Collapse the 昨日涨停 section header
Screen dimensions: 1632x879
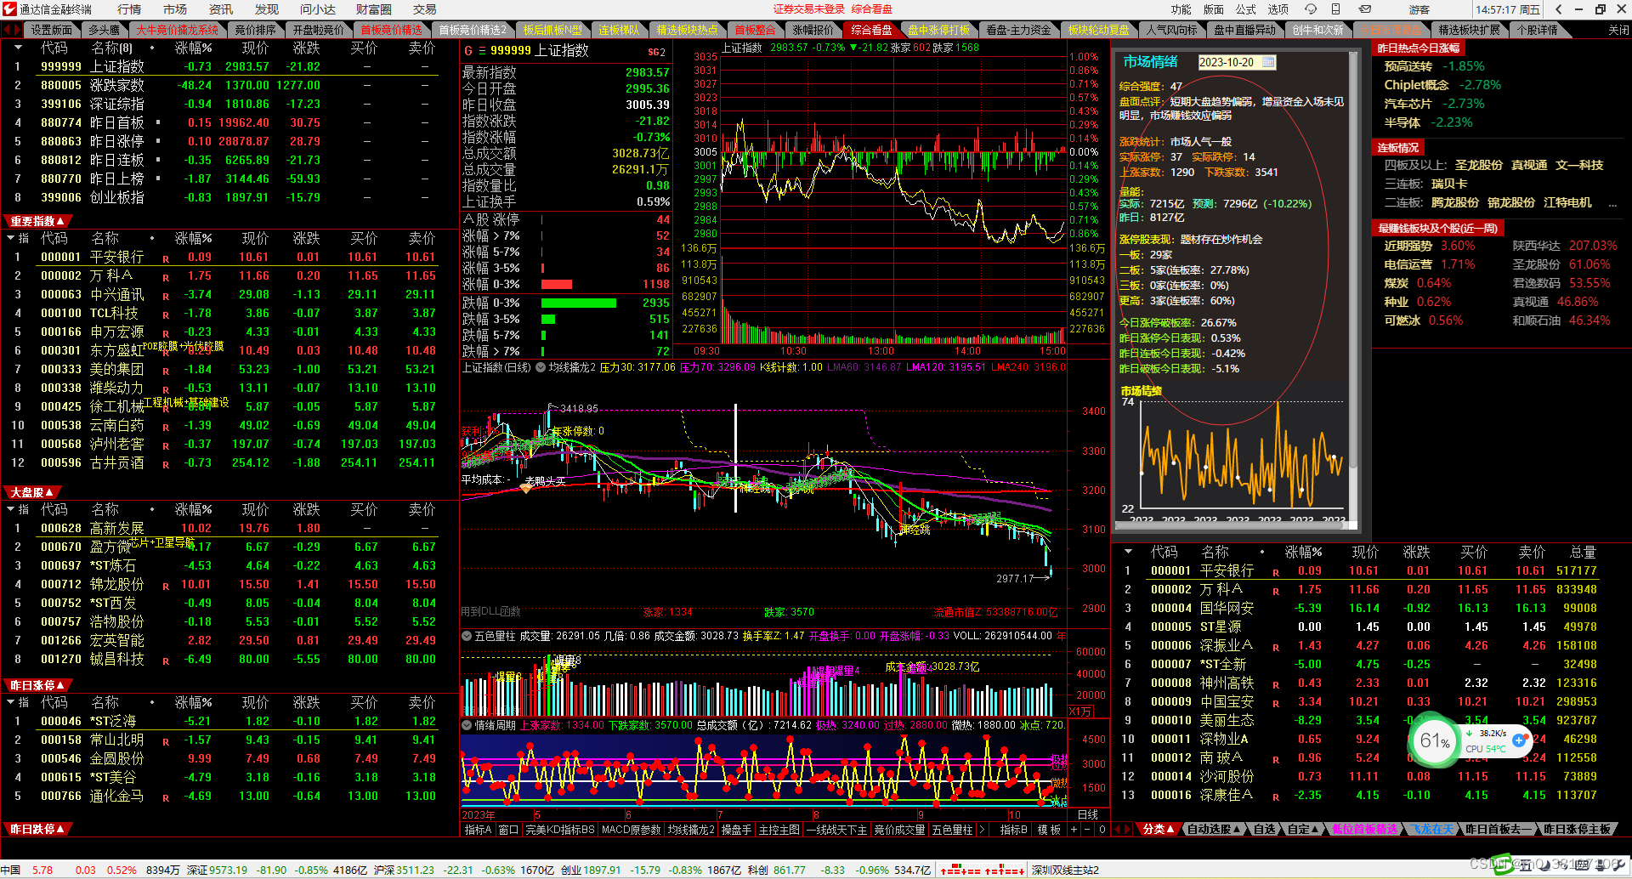(x=37, y=685)
